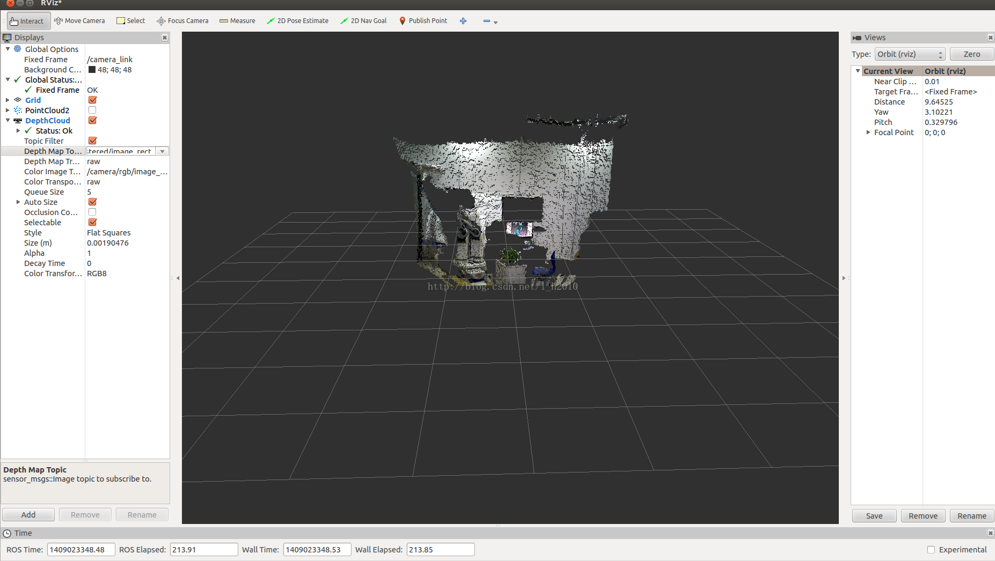Click the Background Color swatch
Screen dimensions: 995x561
[x=92, y=70]
